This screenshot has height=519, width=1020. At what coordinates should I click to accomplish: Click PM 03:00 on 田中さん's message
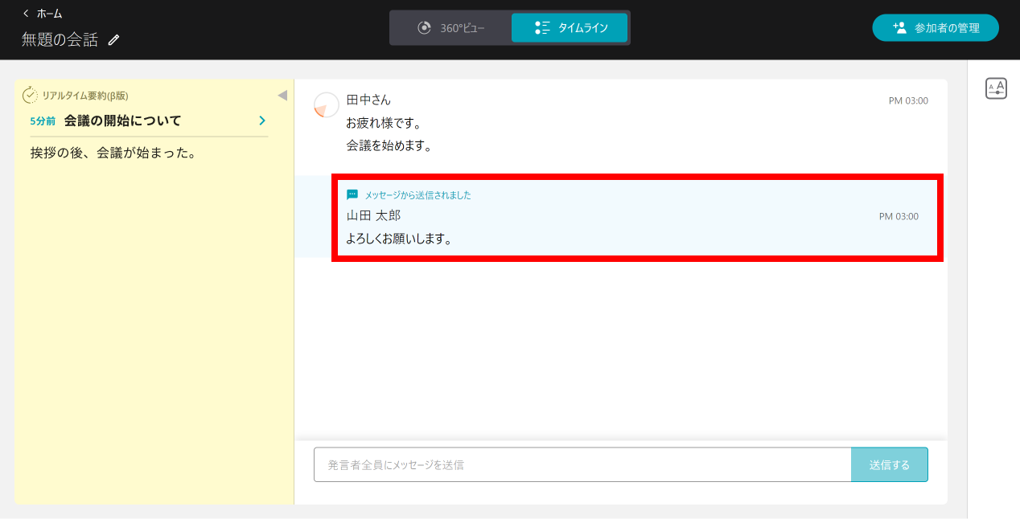coord(908,100)
